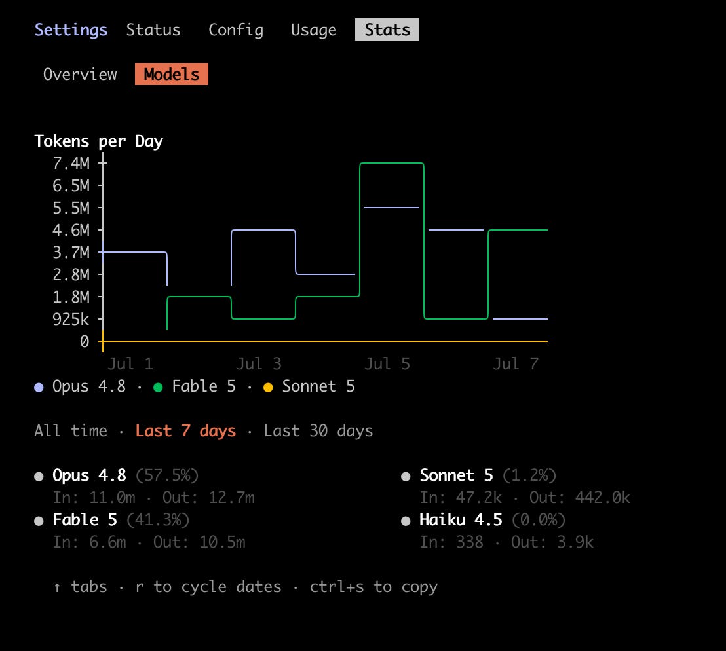
Task: Click the bullet beside Haiku 4.5 stats
Action: pos(406,521)
